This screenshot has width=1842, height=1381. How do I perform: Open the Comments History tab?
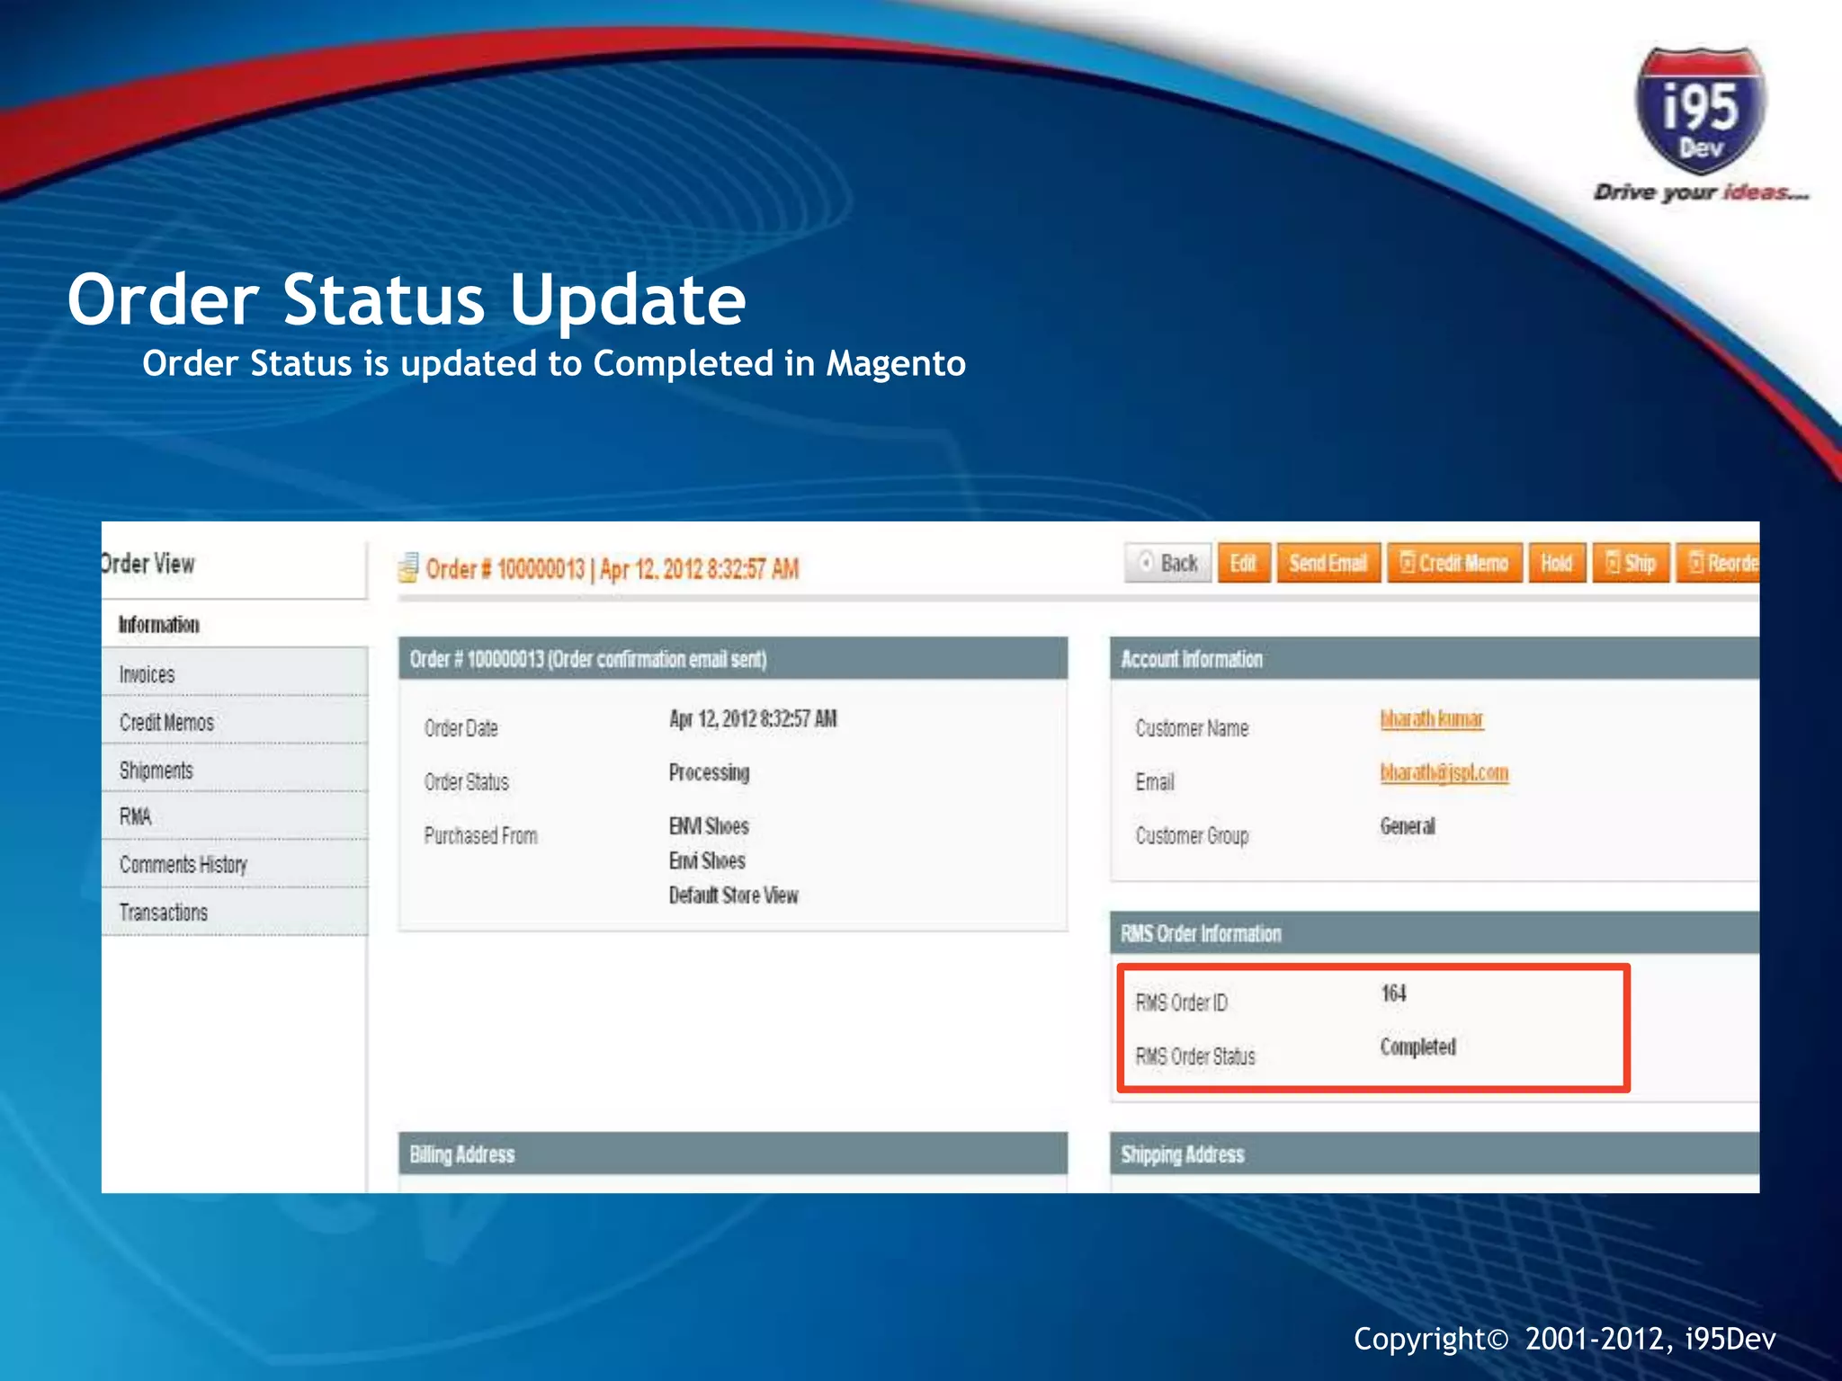pos(235,864)
